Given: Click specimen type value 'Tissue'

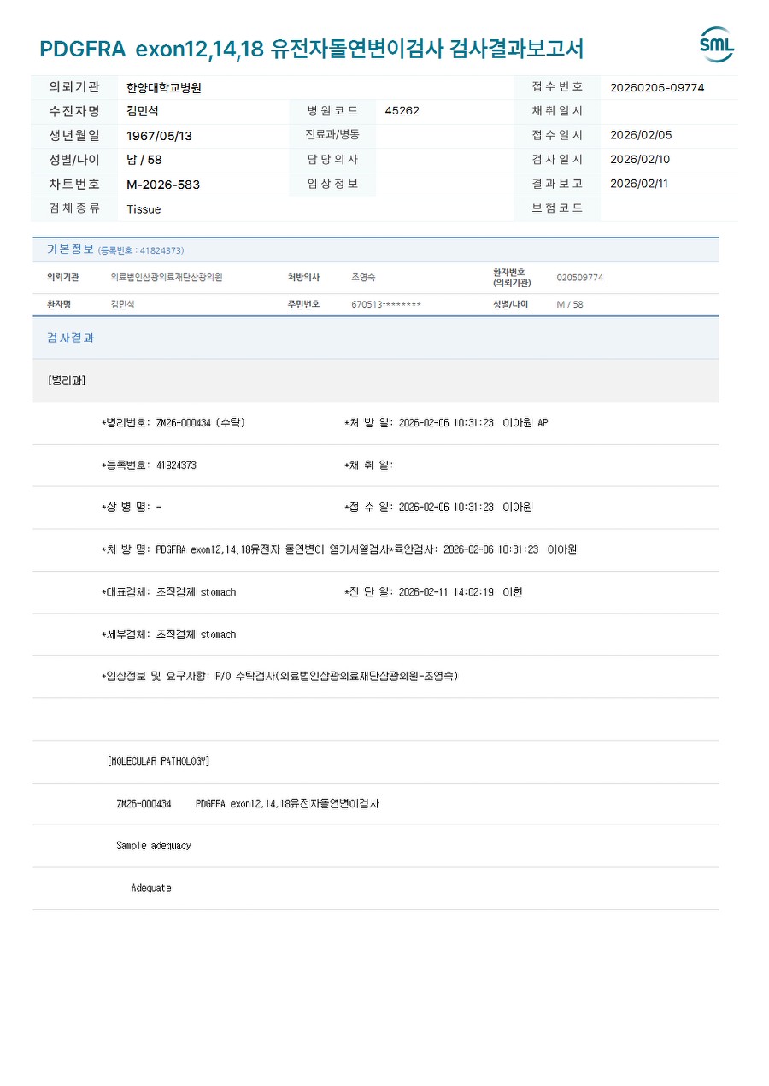Looking at the screenshot, I should pos(144,209).
